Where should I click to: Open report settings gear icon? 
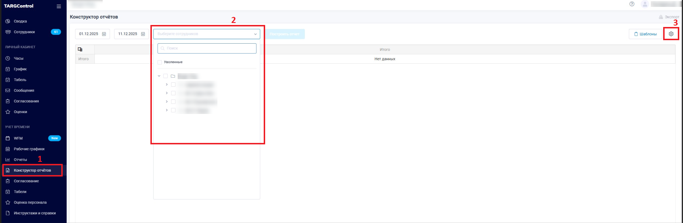pos(671,34)
